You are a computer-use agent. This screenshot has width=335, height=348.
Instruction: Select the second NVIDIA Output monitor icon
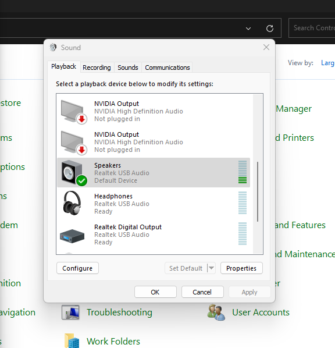click(73, 142)
